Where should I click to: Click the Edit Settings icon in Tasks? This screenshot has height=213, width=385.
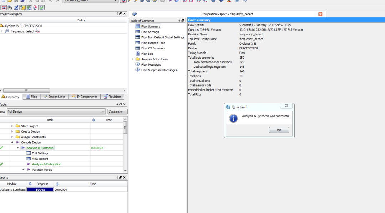point(29,153)
